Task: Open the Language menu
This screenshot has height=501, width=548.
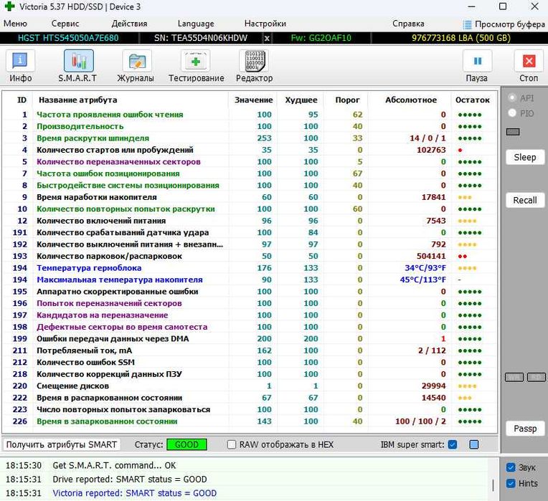Action: click(x=196, y=24)
